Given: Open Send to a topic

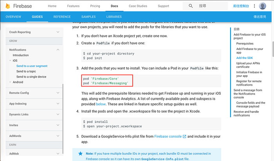Looking at the screenshot, I should pyautogui.click(x=26, y=71).
